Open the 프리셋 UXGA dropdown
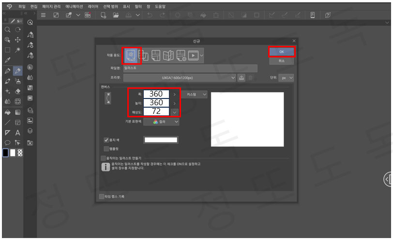Image resolution: width=393 pixels, height=239 pixels. [x=180, y=78]
